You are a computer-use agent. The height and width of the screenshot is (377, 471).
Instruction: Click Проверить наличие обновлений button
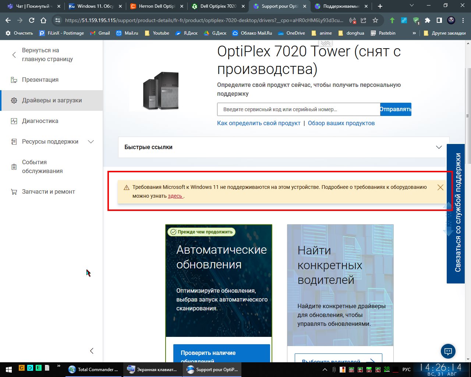(x=222, y=353)
